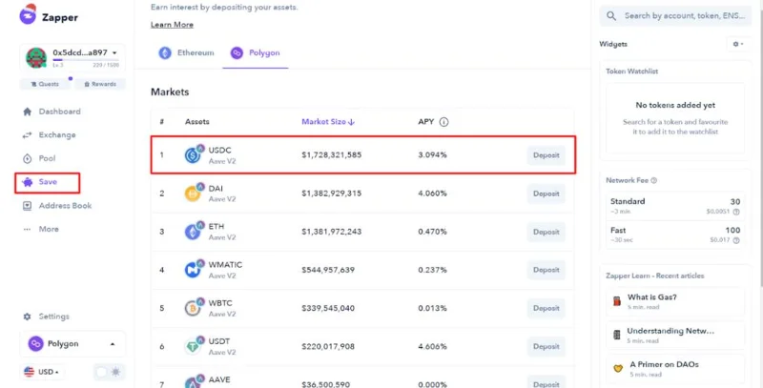Image resolution: width=763 pixels, height=388 pixels.
Task: Click the Ethereum tab icon
Action: click(x=165, y=52)
